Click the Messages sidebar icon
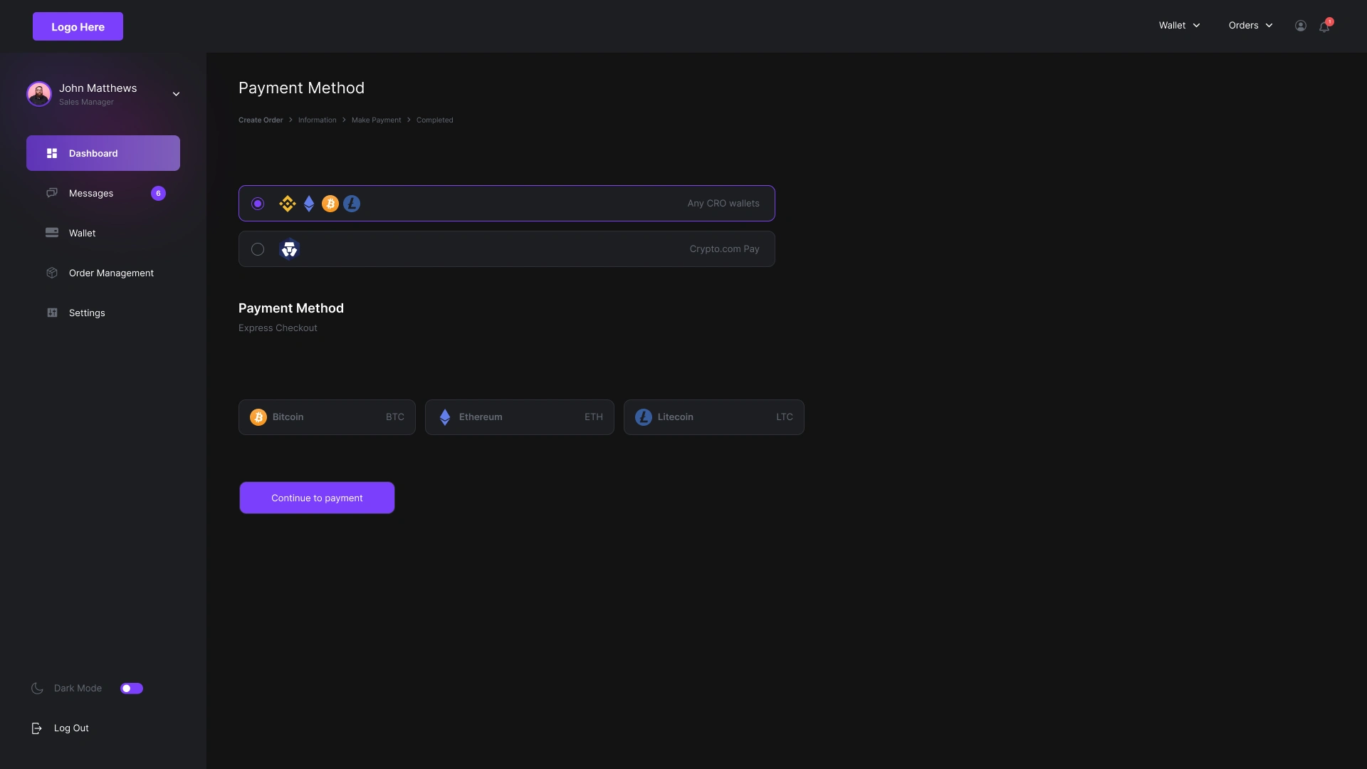Image resolution: width=1367 pixels, height=769 pixels. pos(52,193)
